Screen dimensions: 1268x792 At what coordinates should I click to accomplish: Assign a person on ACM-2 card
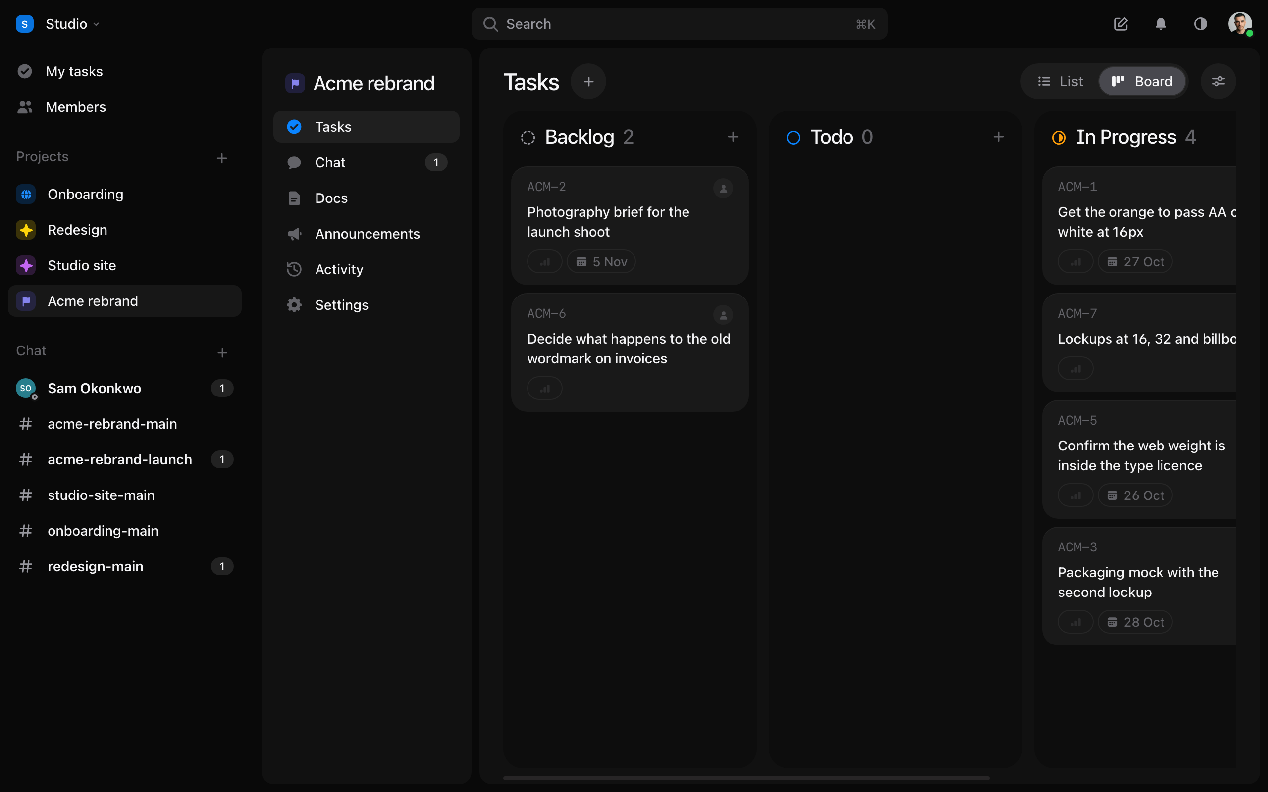(723, 189)
